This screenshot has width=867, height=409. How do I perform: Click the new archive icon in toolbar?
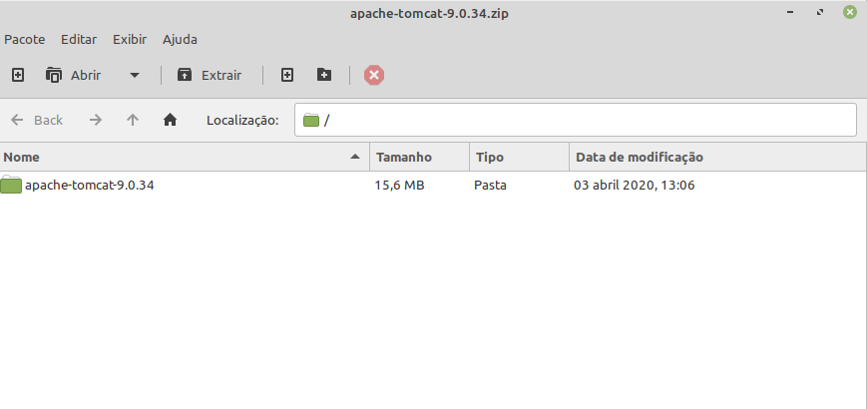pyautogui.click(x=18, y=75)
